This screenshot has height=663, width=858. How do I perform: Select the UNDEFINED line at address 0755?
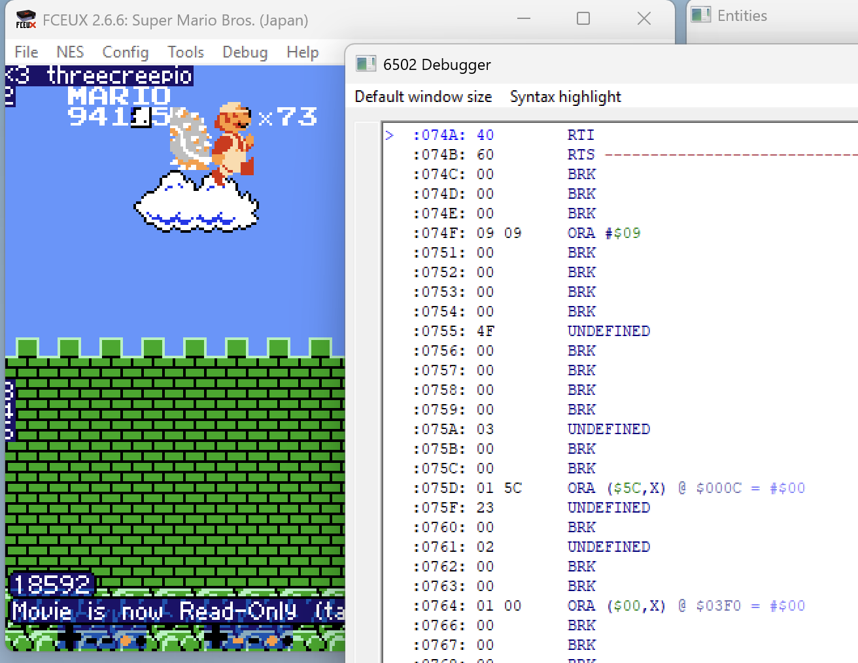tap(608, 331)
